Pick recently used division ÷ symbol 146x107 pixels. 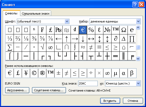click(91, 73)
